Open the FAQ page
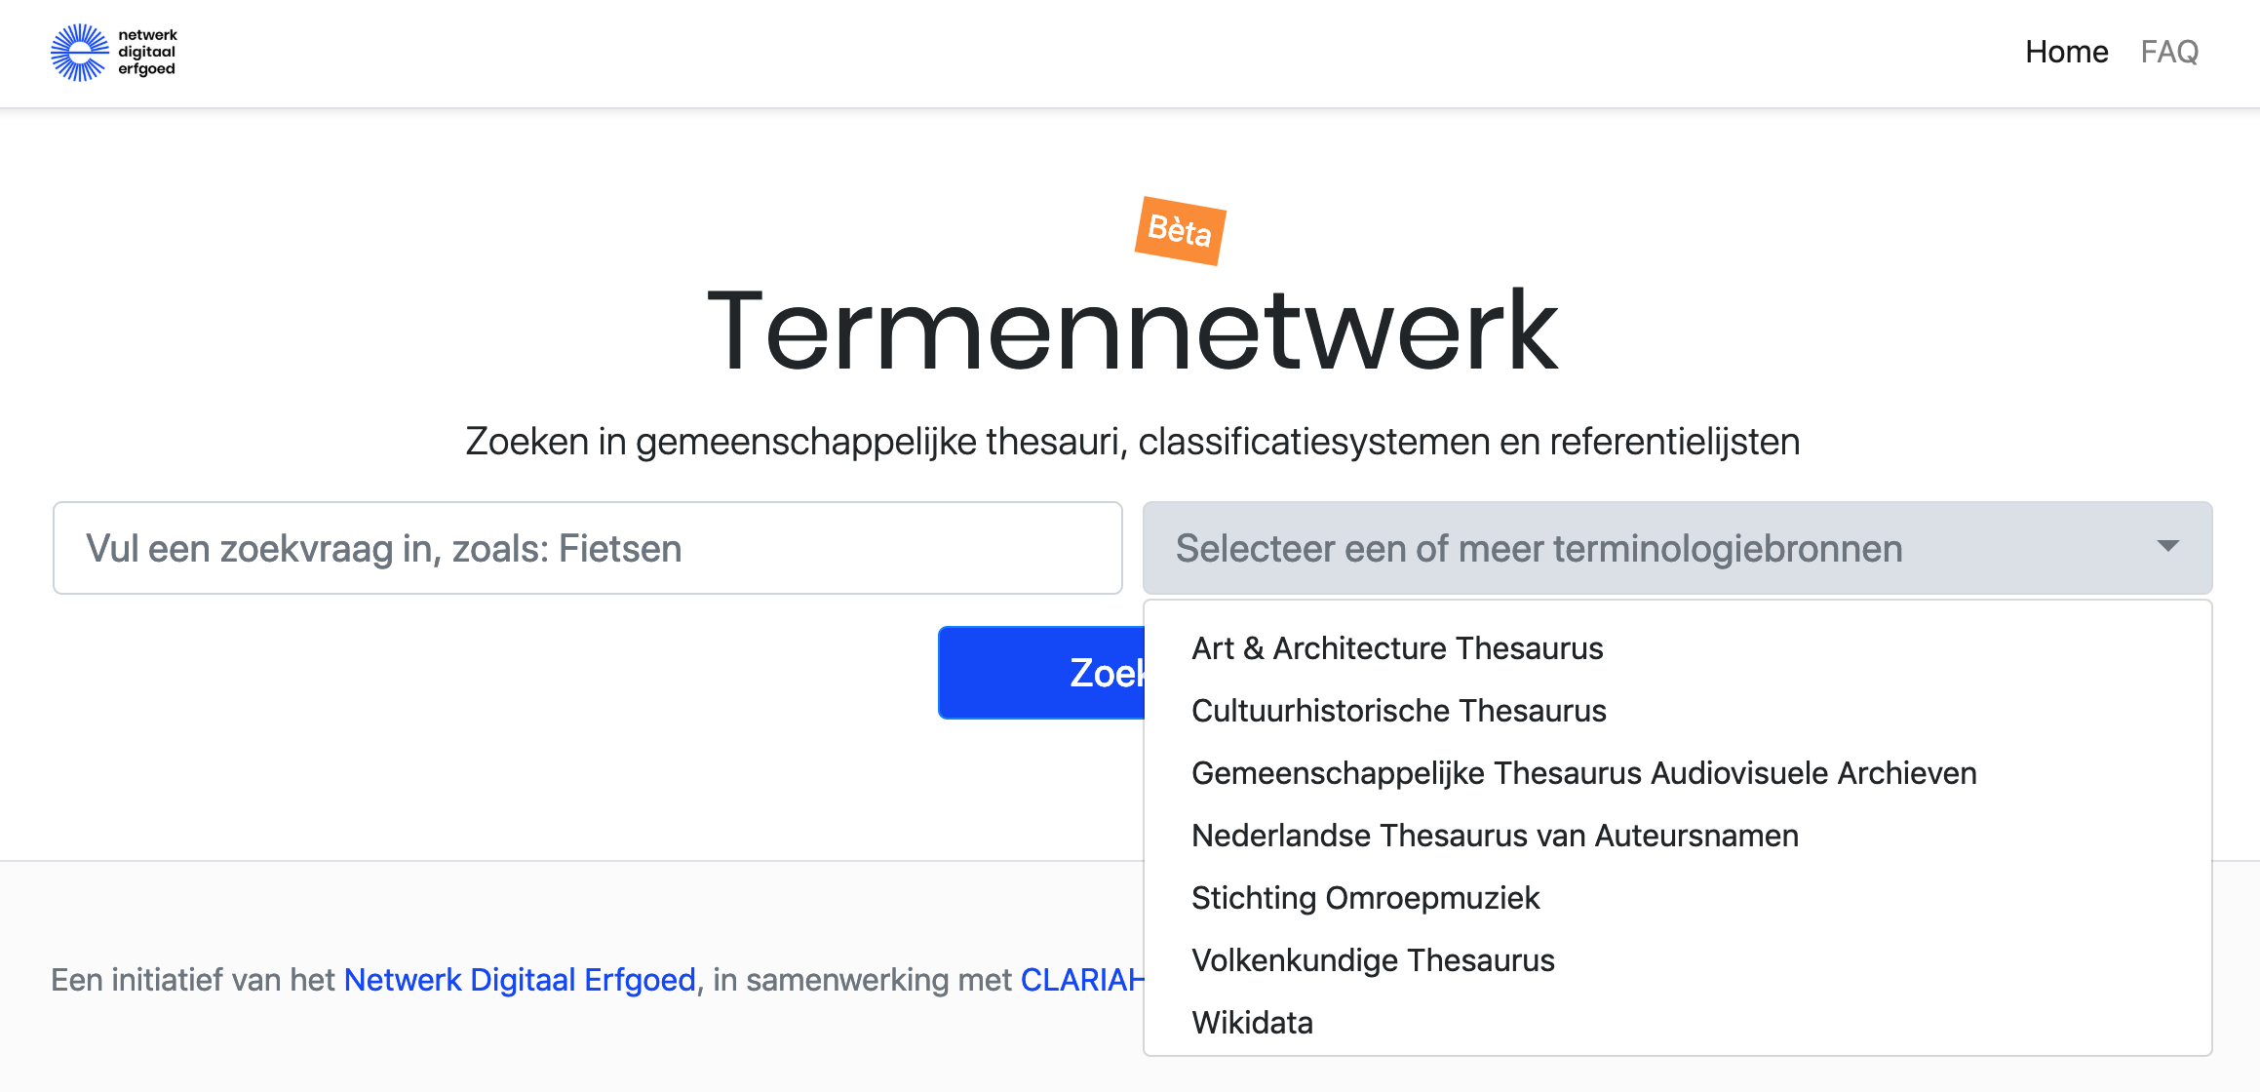Image resolution: width=2260 pixels, height=1092 pixels. tap(2169, 52)
